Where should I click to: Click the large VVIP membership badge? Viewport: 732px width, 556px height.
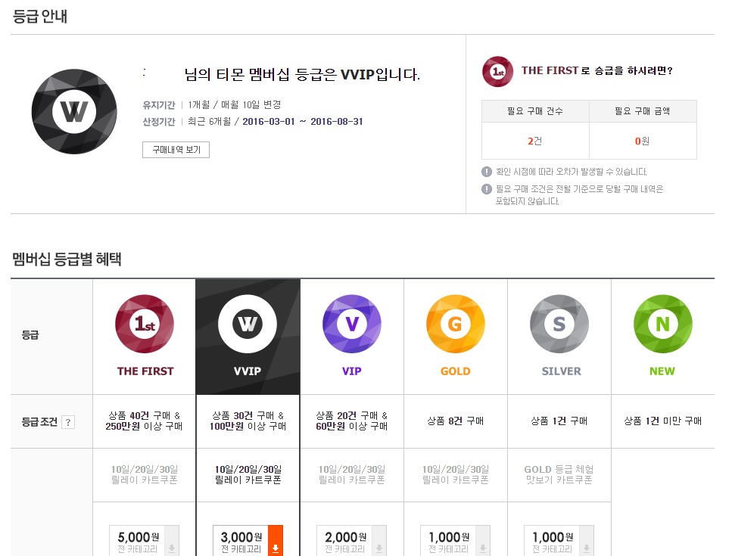click(x=74, y=111)
